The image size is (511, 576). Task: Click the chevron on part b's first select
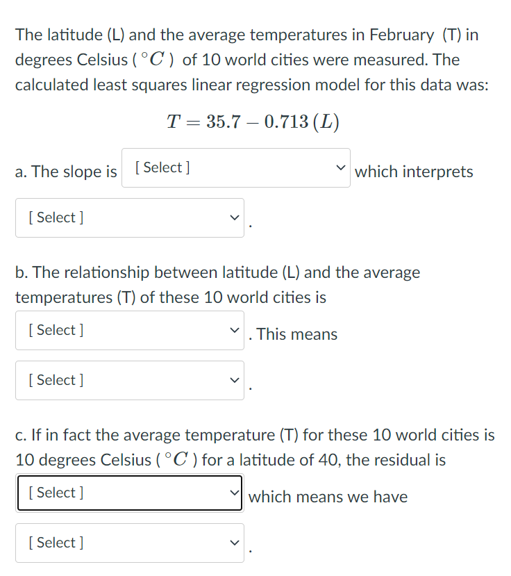pos(234,330)
